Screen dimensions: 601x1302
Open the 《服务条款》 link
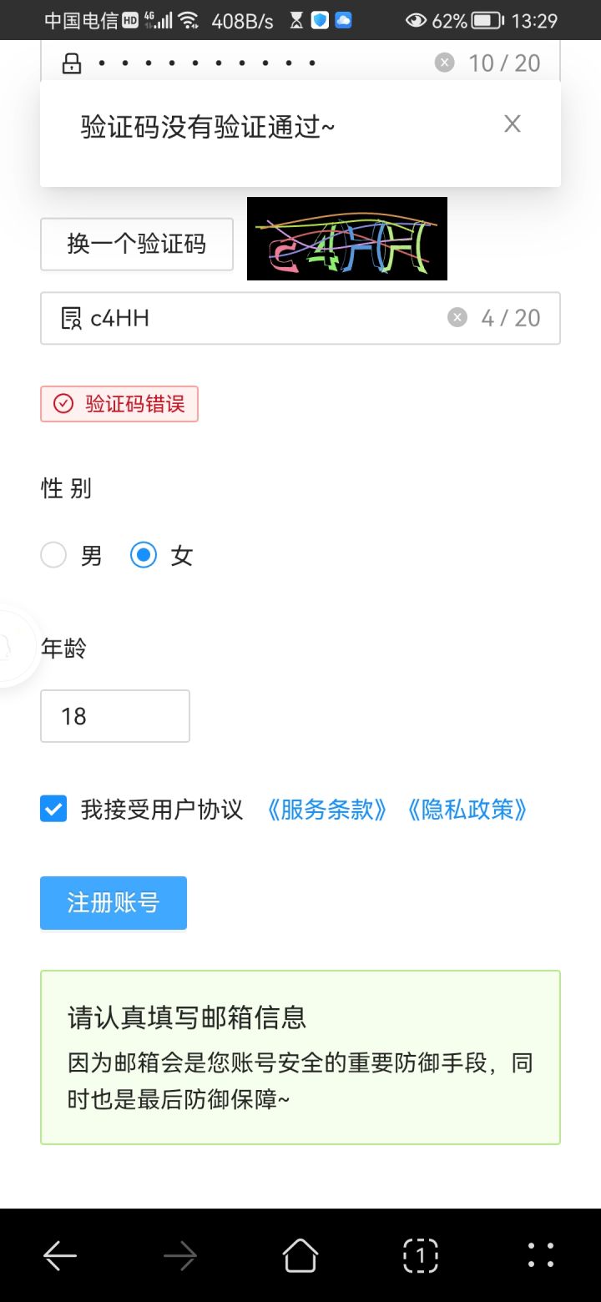click(x=326, y=810)
